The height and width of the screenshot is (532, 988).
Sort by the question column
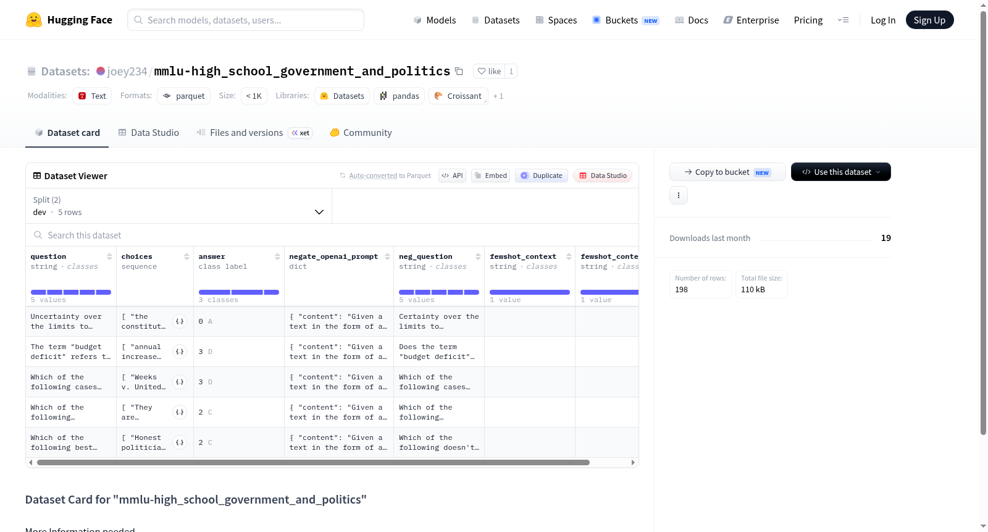[109, 256]
